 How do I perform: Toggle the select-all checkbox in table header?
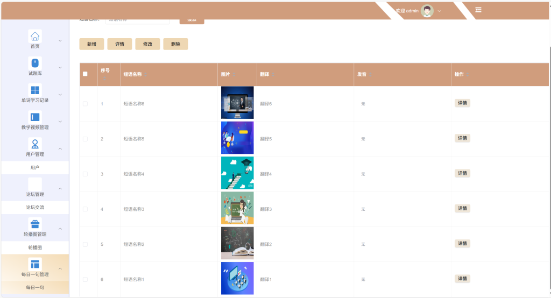pyautogui.click(x=85, y=74)
